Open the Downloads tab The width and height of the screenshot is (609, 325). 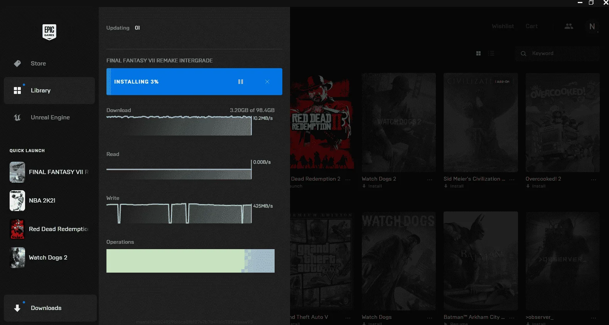pyautogui.click(x=50, y=308)
